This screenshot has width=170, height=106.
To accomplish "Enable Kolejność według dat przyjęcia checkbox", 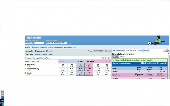I will [x=142, y=63].
